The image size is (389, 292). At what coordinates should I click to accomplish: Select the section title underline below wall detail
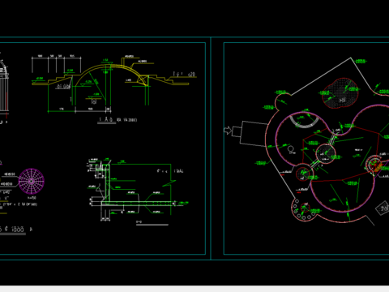point(152,225)
